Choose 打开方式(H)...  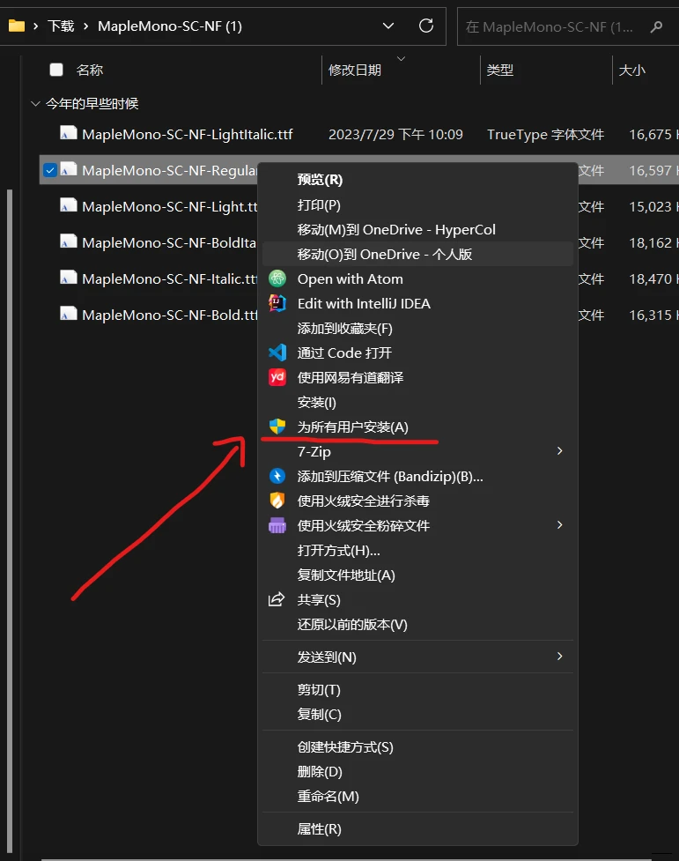point(417,550)
